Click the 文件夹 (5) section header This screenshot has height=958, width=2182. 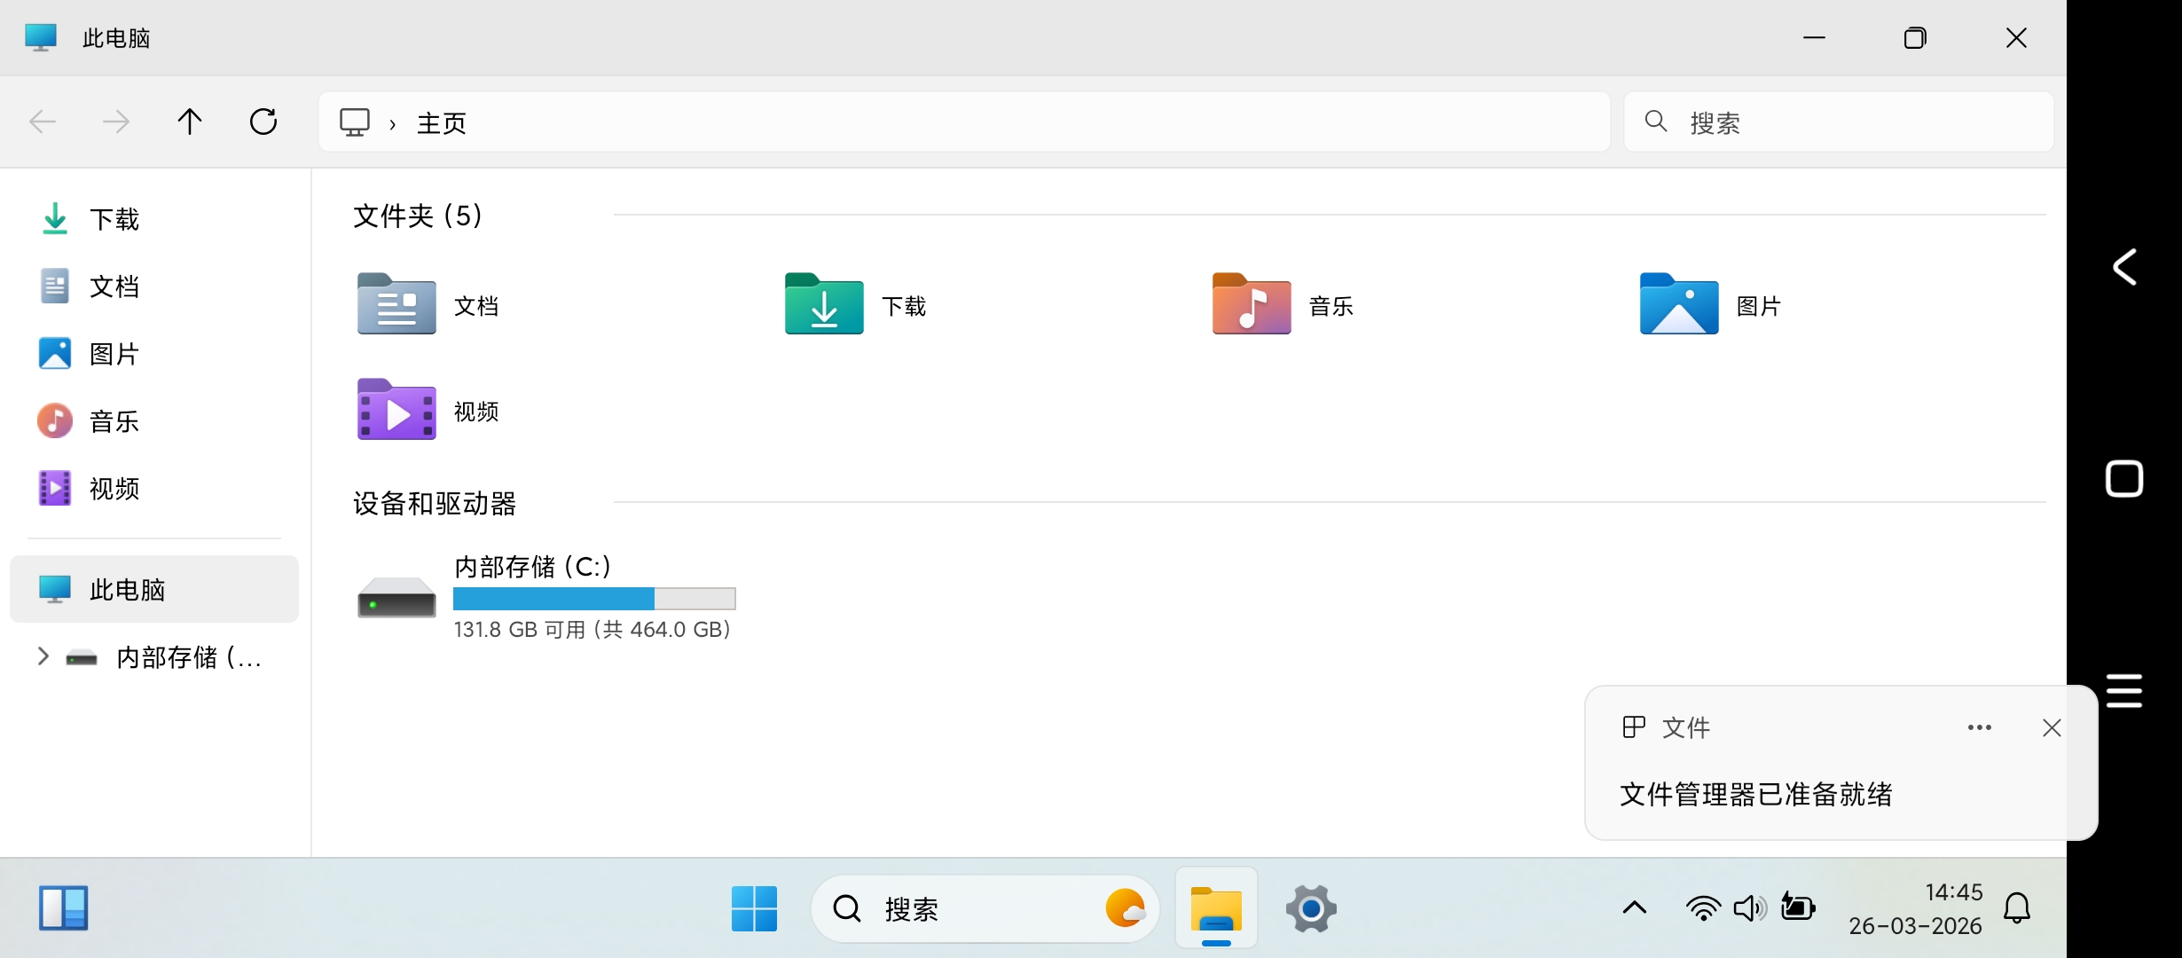(x=418, y=216)
